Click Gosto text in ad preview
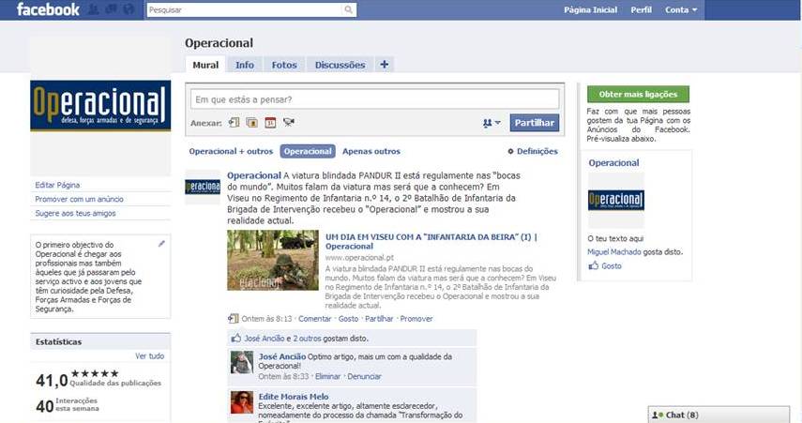This screenshot has width=802, height=423. click(x=612, y=266)
